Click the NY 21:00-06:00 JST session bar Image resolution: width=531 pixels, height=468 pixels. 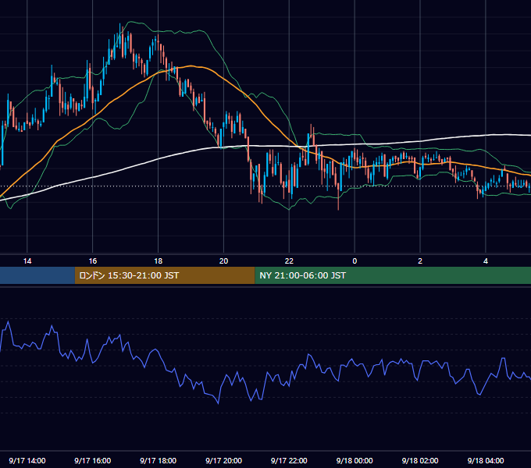coord(393,275)
